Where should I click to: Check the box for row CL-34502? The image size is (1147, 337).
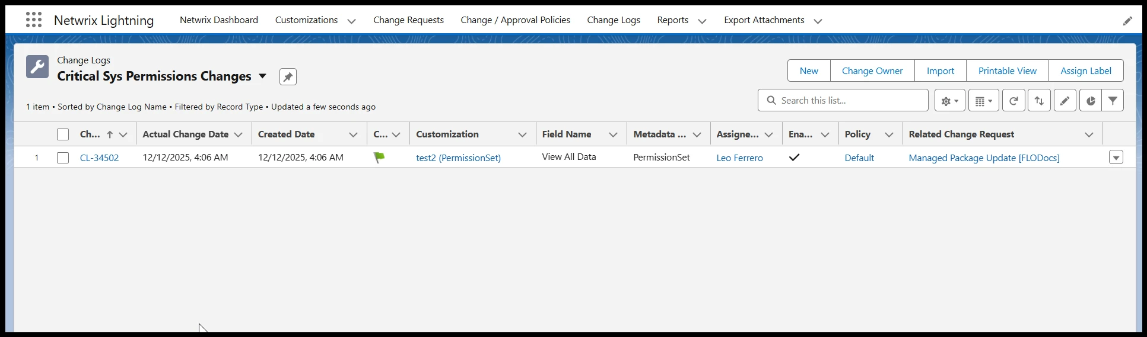(63, 158)
